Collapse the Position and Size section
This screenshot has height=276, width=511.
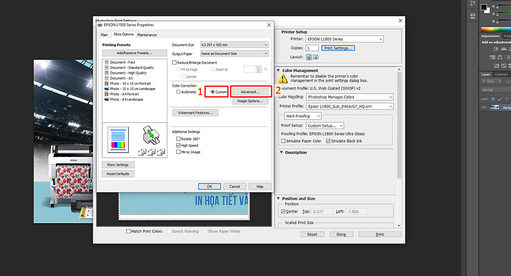(279, 198)
